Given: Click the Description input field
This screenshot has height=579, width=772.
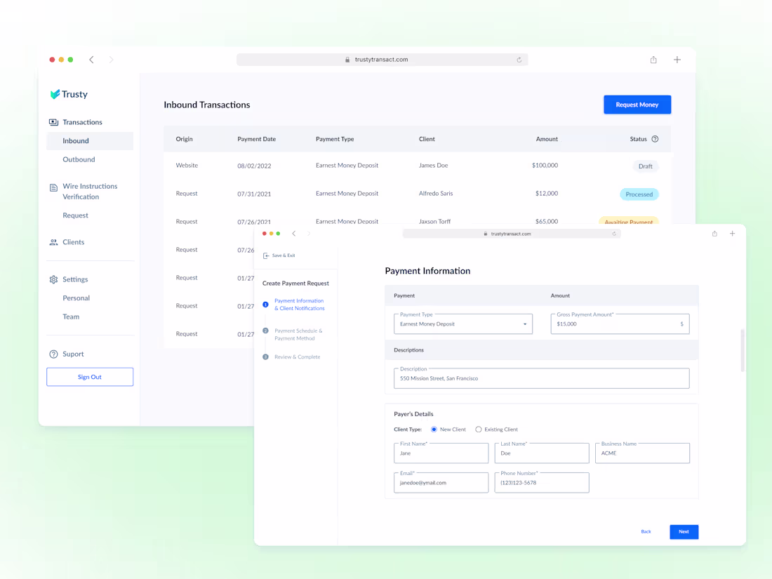Looking at the screenshot, I should pos(540,378).
